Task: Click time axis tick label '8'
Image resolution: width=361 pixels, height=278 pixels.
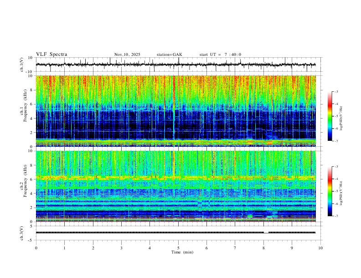Action: tap(263, 248)
